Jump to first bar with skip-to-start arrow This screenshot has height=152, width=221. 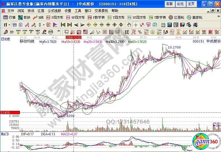click(x=63, y=25)
